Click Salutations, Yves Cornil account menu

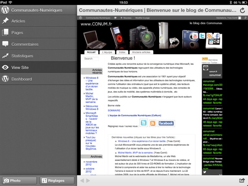tap(229, 18)
